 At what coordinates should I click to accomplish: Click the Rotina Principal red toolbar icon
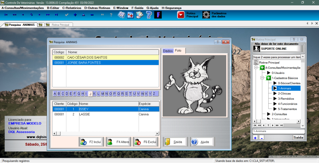click(x=181, y=15)
